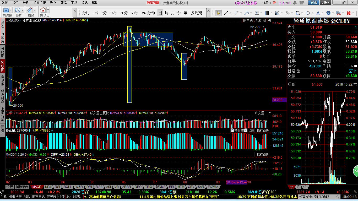Select the speed resistance lines tool
The image size is (358, 201).
point(288,13)
